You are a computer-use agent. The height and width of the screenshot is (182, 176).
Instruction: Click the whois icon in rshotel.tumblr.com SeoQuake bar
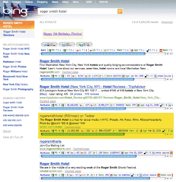(141, 175)
